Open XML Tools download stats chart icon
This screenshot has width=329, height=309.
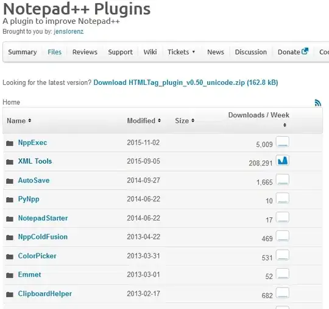283,161
